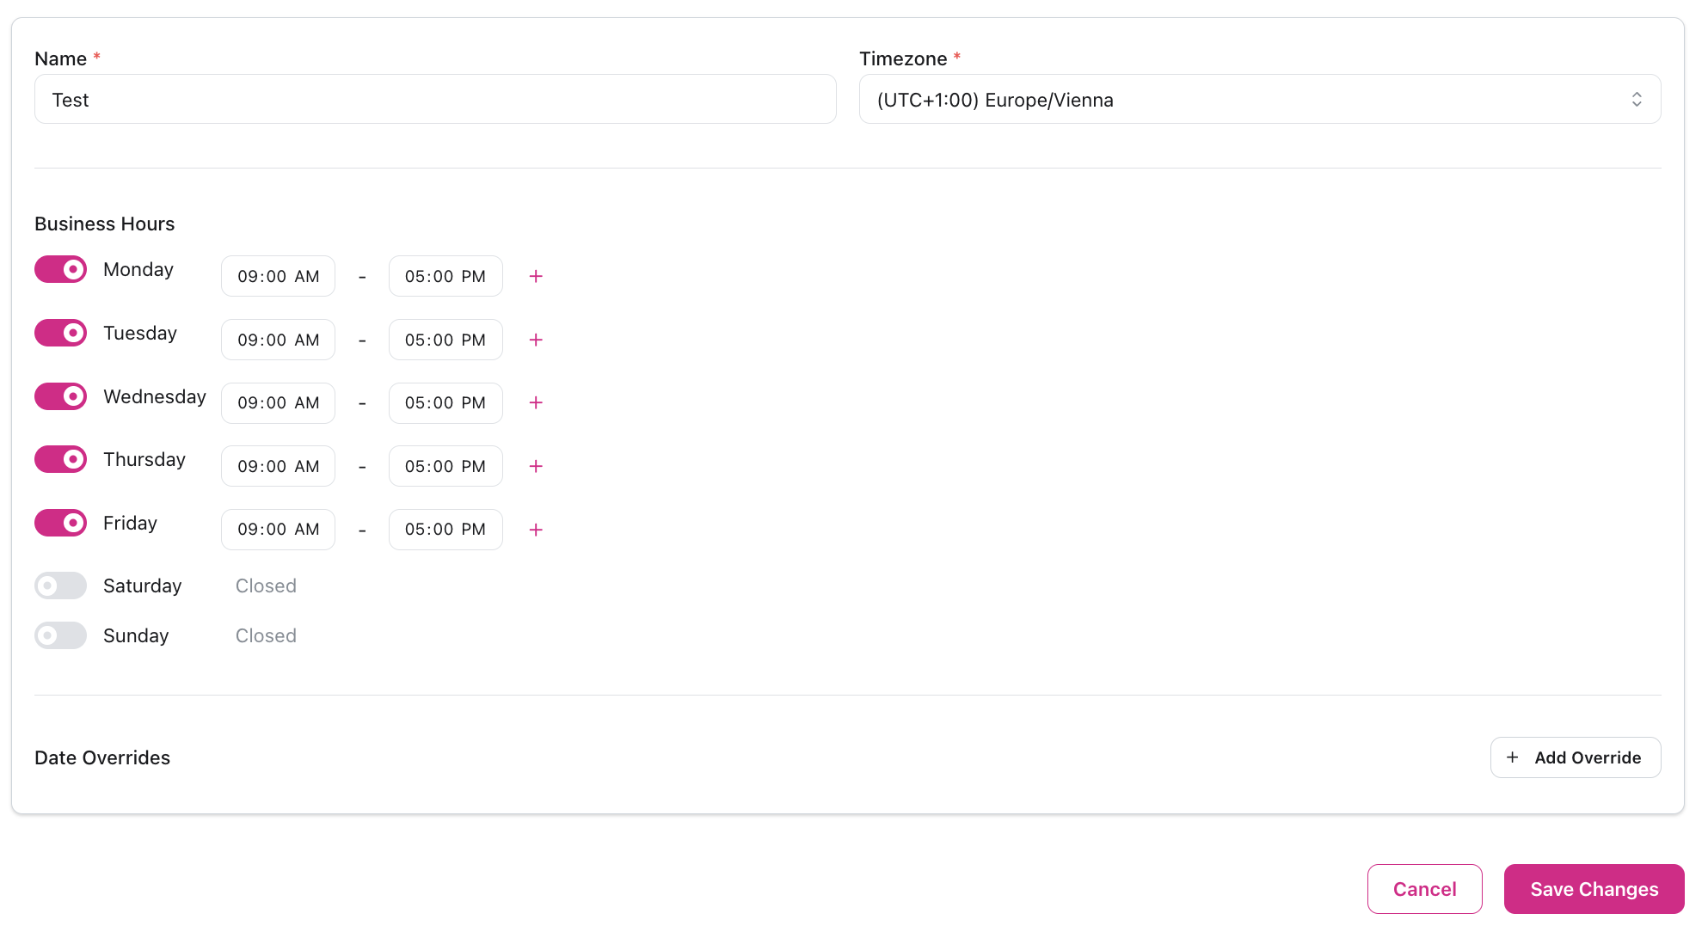The width and height of the screenshot is (1708, 932).
Task: Click the Name text field
Action: (x=434, y=99)
